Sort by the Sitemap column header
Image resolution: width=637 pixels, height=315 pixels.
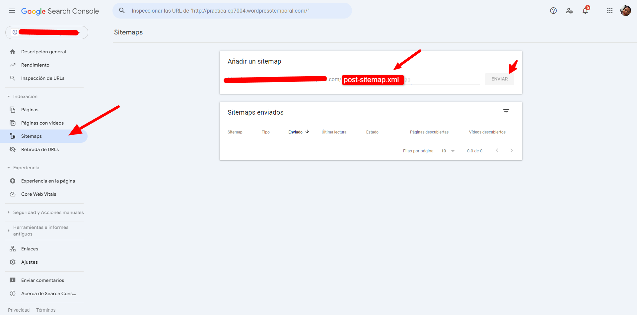click(235, 132)
